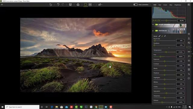Toggle the Auto correction switch
Image resolution: width=193 pixels, height=109 pixels.
(135, 5)
